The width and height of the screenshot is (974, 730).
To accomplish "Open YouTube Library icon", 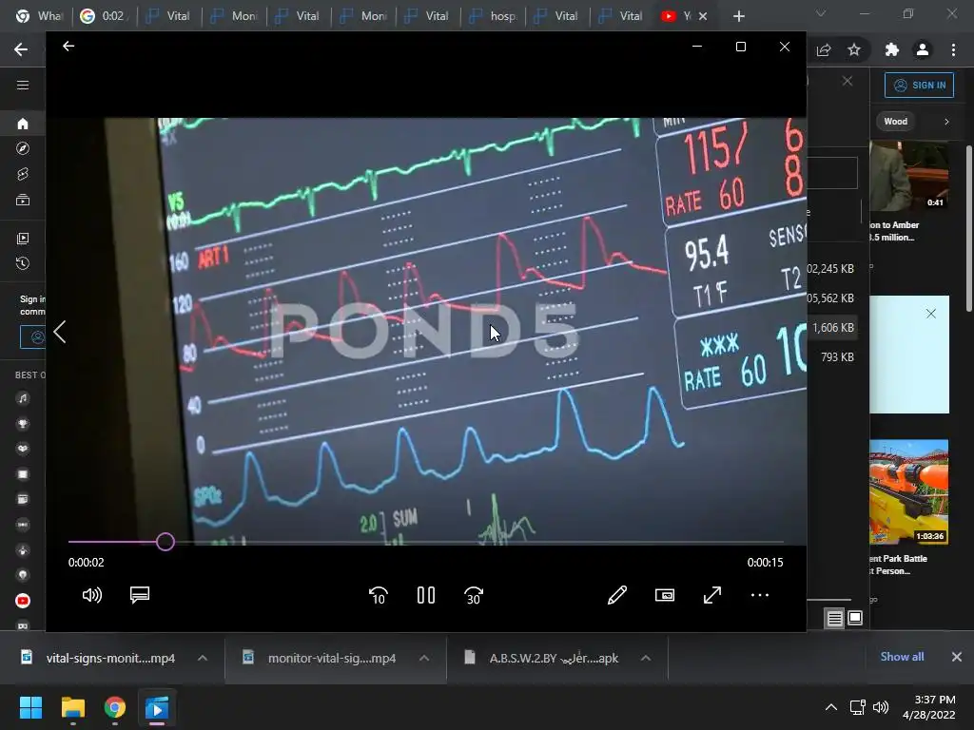I will point(23,239).
